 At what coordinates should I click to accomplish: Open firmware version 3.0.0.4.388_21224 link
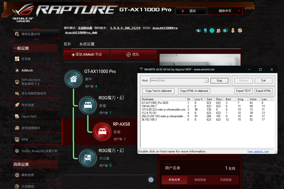point(125,28)
